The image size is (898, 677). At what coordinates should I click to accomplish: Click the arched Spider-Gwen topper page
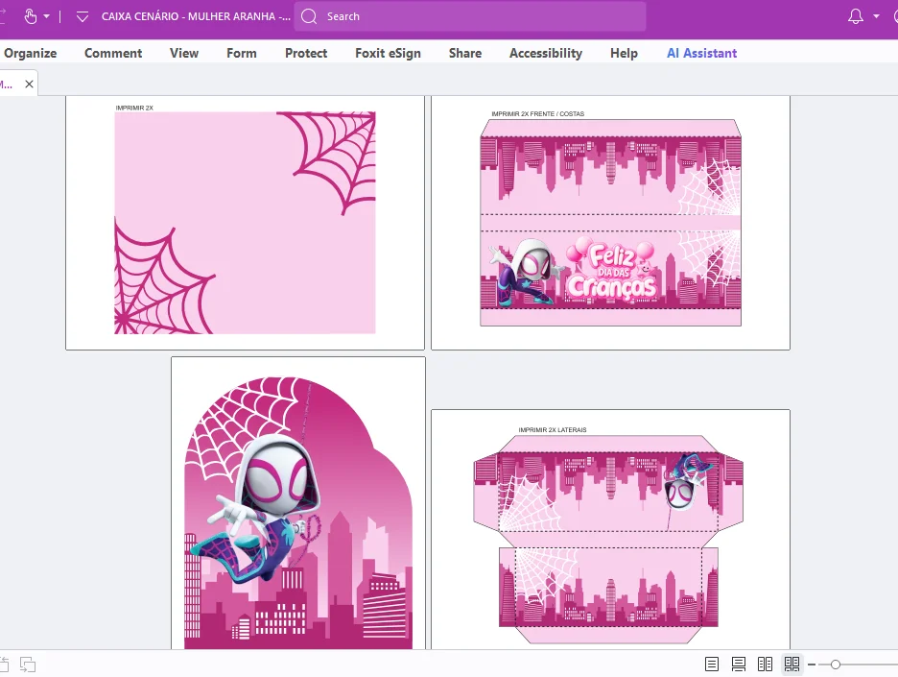pos(298,503)
